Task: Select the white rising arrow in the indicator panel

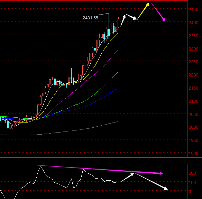Action: pos(128,177)
